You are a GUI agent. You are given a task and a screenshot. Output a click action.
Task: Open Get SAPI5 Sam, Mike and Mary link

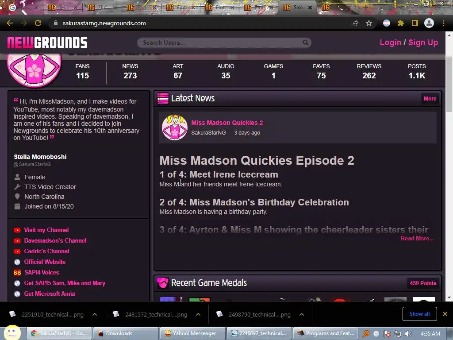[65, 283]
